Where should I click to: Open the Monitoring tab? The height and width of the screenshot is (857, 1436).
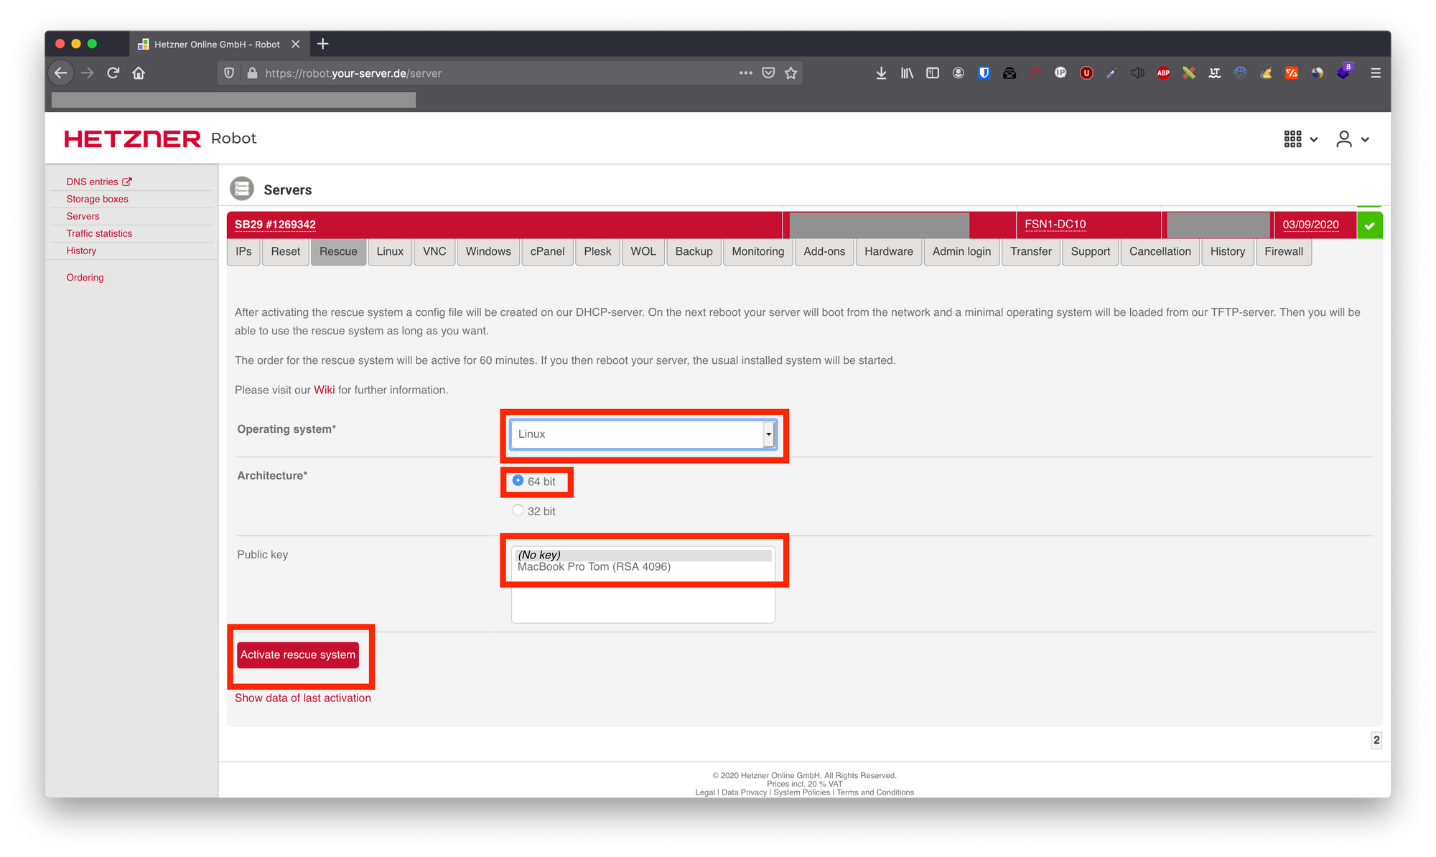click(758, 252)
